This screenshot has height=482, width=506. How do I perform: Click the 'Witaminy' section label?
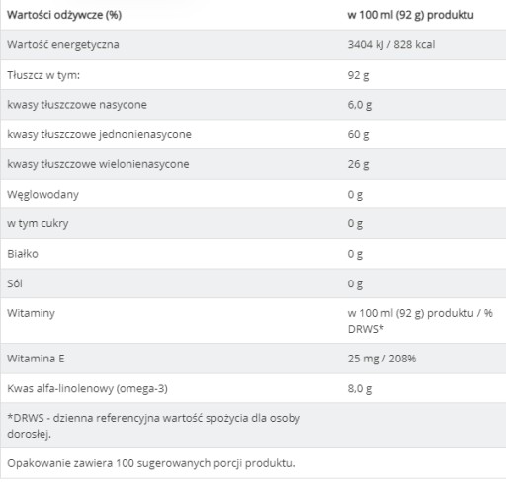point(31,313)
